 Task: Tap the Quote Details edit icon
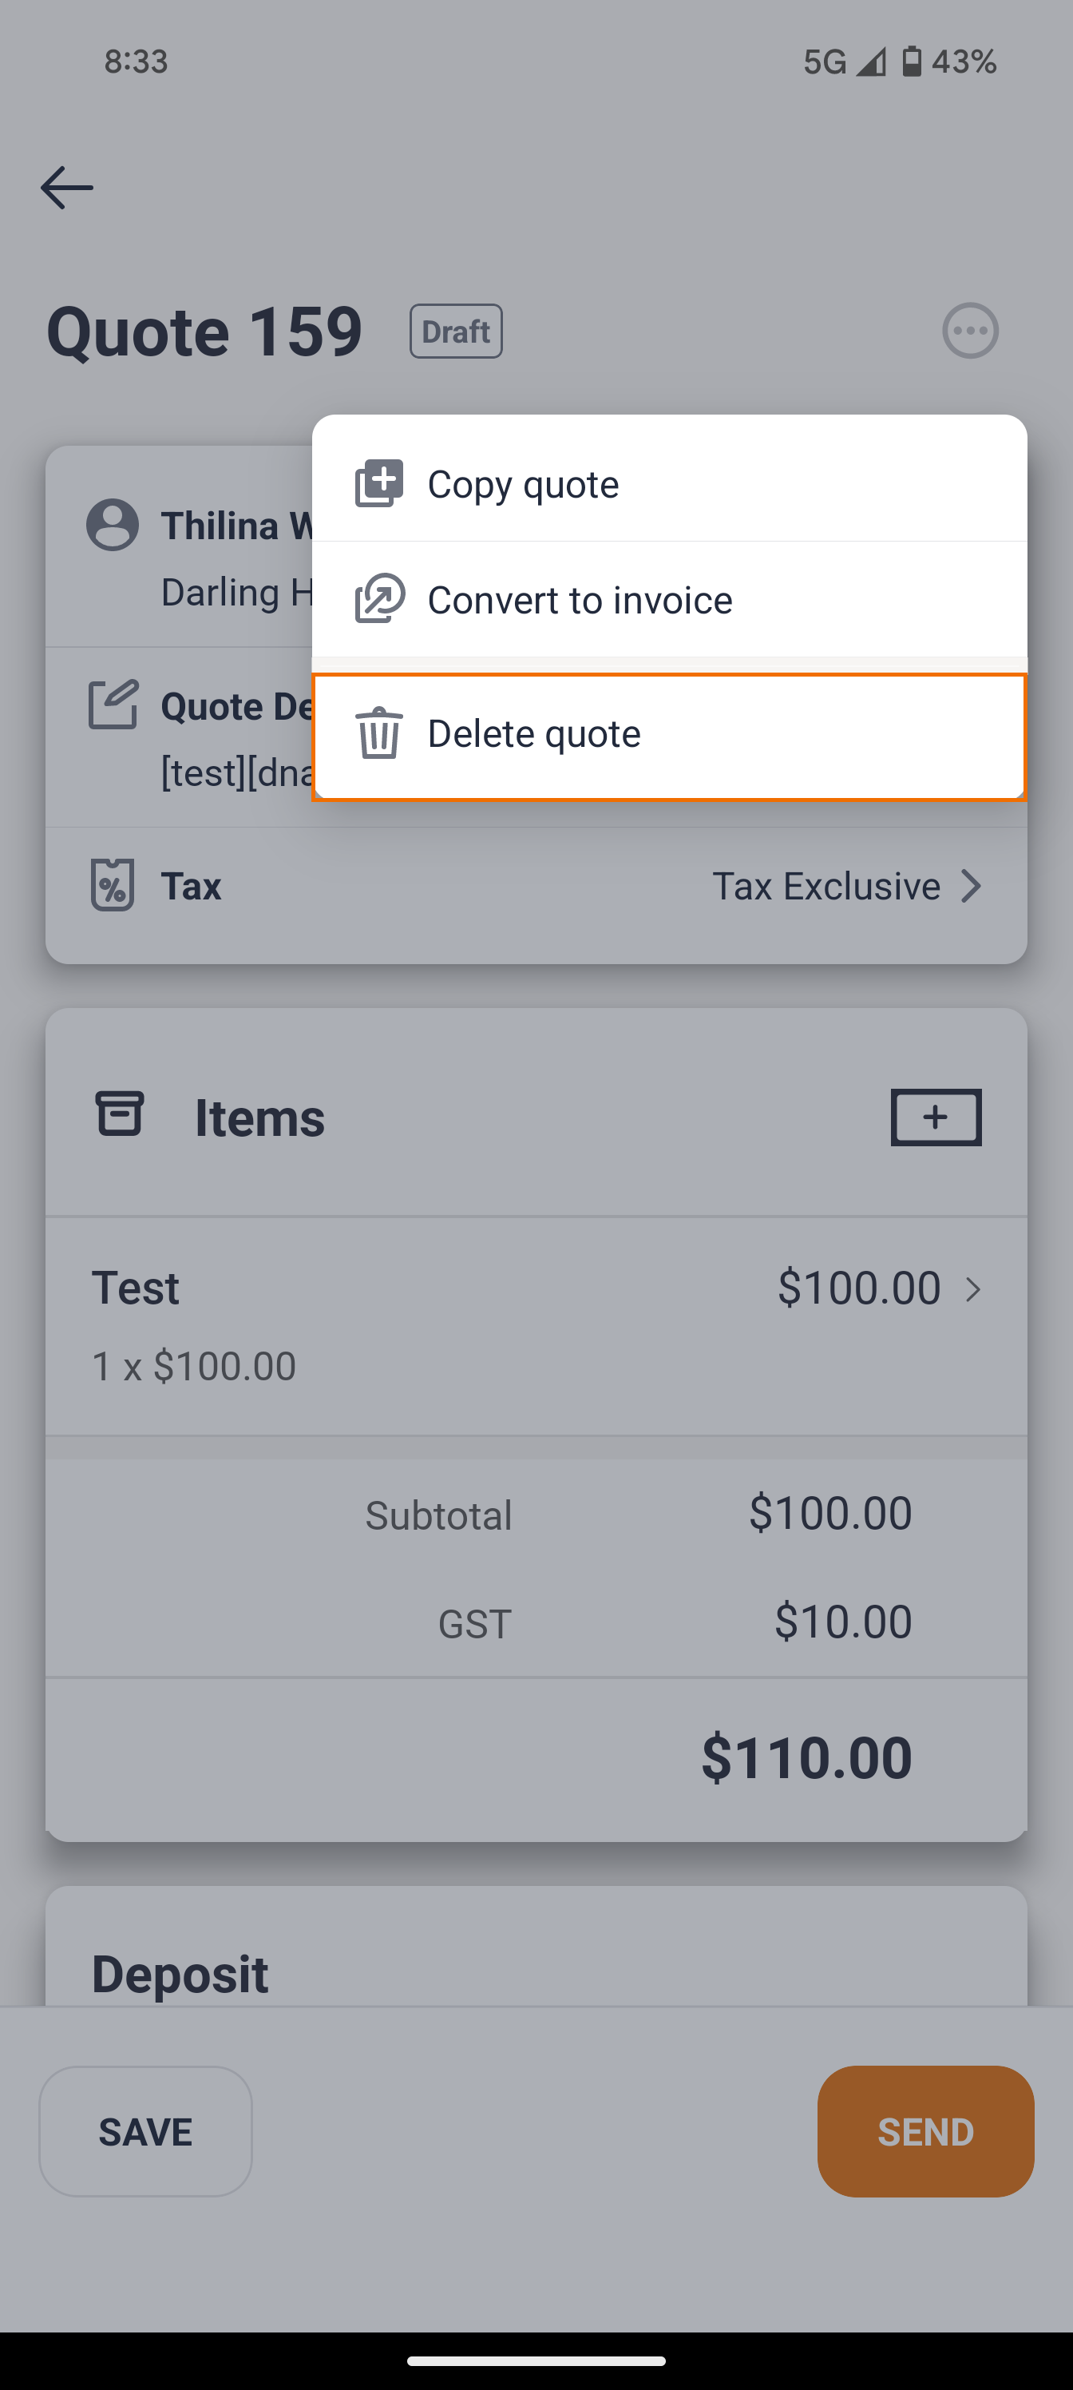113,705
